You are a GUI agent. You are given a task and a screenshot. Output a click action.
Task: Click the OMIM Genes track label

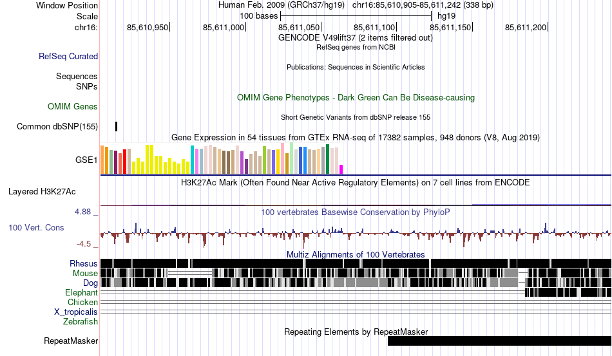pos(73,106)
